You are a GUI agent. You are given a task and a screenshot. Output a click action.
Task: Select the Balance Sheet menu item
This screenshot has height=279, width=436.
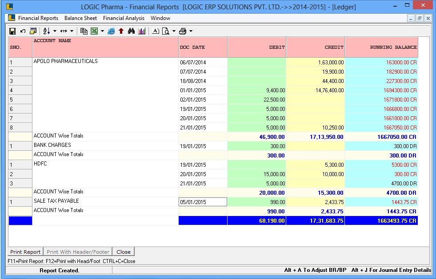80,18
